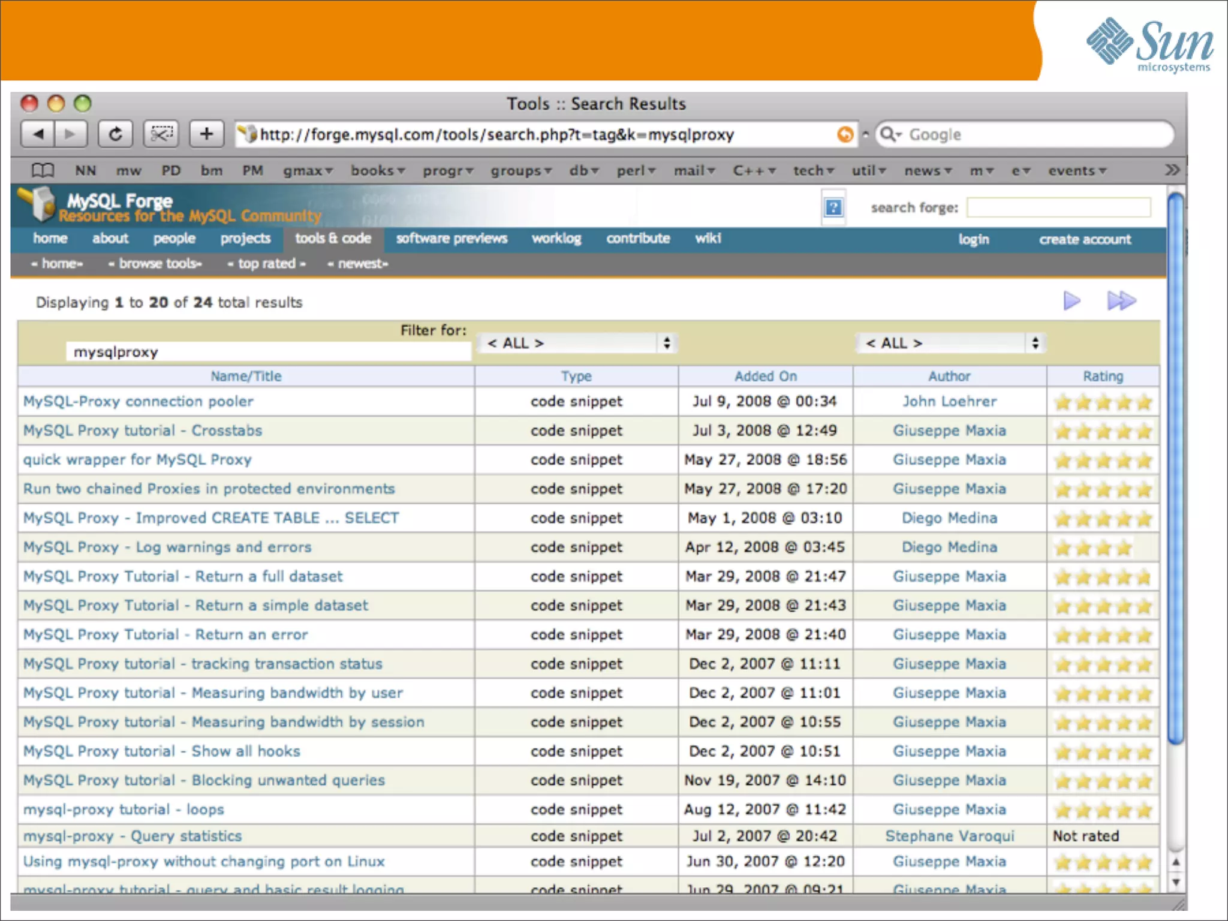
Task: Click 'Not rated' rating cell
Action: 1086,836
